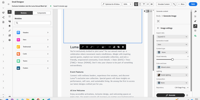Expand the Hero module category
200x100 pixels.
(33, 40)
